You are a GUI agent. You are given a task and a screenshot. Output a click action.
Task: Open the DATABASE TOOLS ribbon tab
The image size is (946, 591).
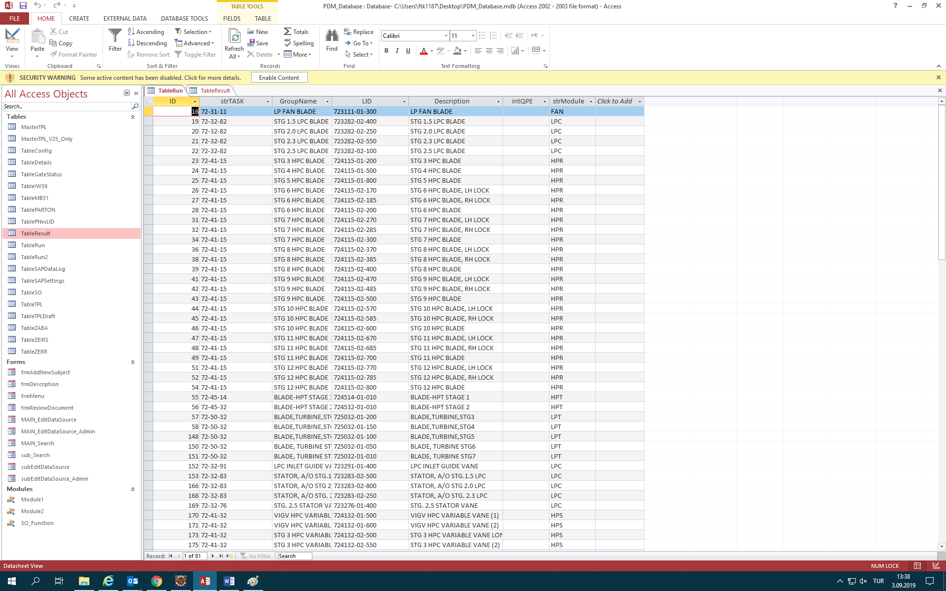click(x=184, y=19)
